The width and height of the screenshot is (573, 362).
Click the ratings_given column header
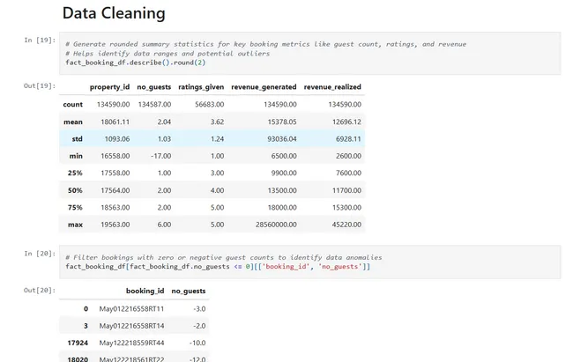[x=200, y=87]
